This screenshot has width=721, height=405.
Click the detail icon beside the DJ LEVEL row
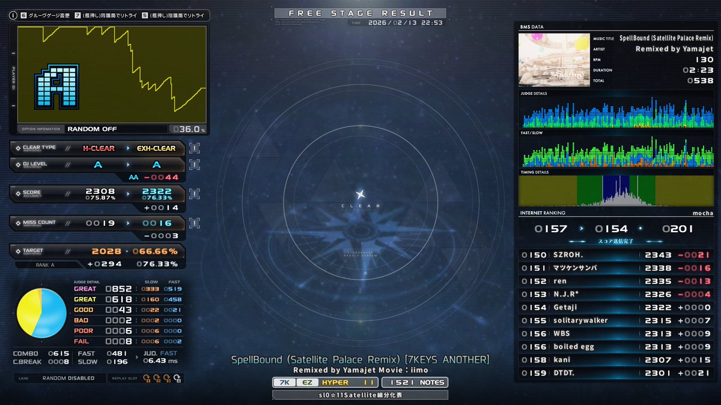point(194,164)
